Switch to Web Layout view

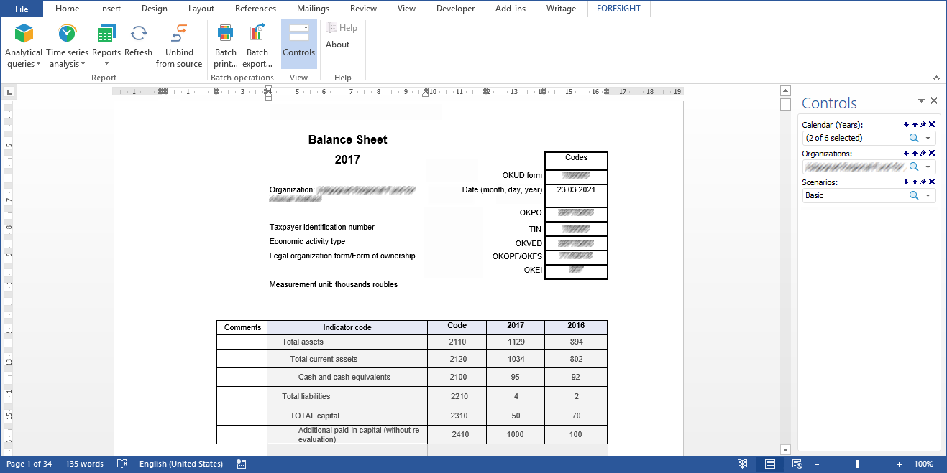point(797,464)
